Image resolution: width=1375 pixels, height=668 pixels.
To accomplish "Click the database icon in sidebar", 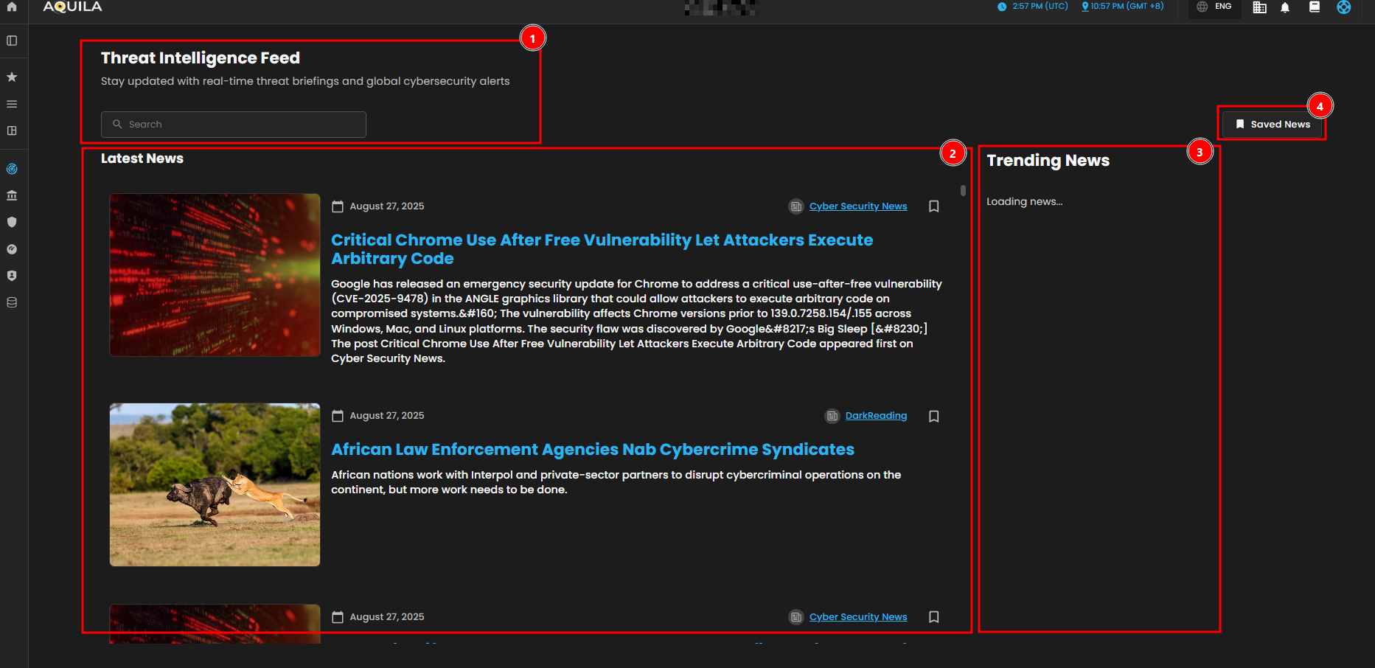I will 12,302.
